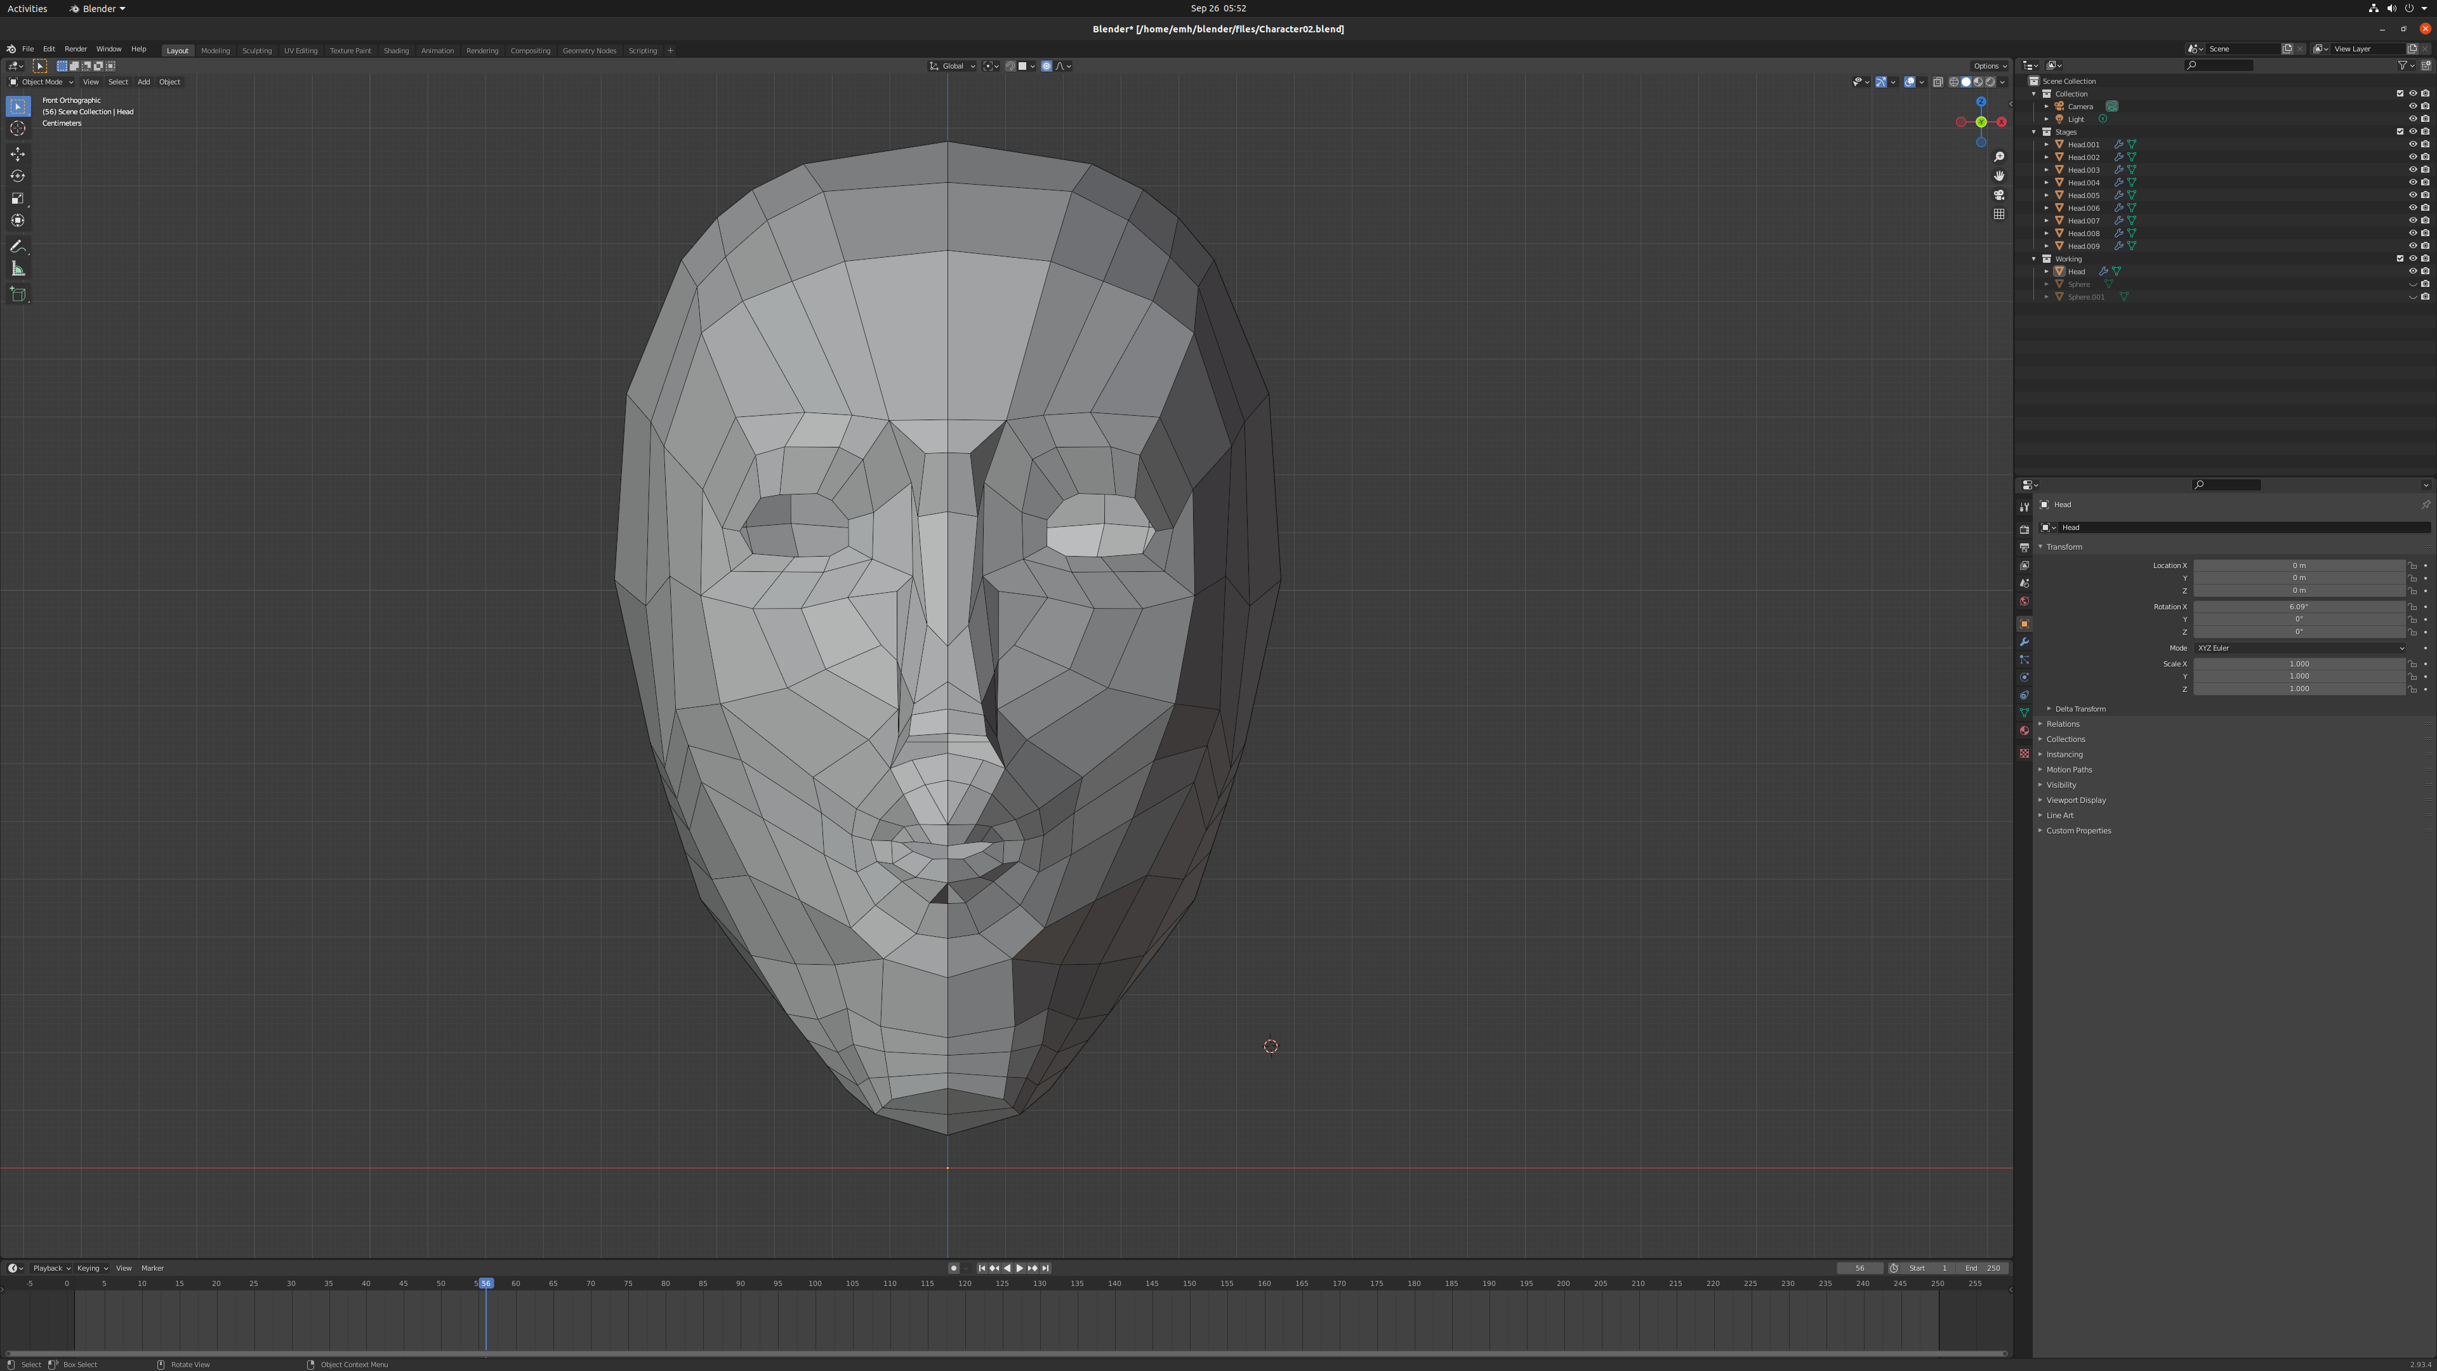This screenshot has height=1371, width=2437.
Task: Lock the Location X property
Action: (x=2414, y=566)
